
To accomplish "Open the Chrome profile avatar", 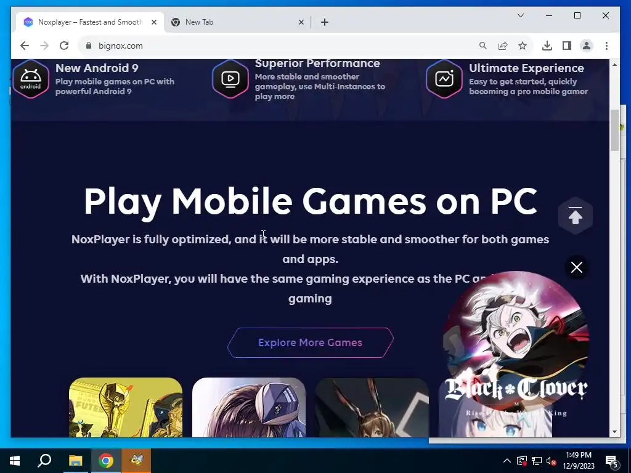I will click(x=587, y=46).
